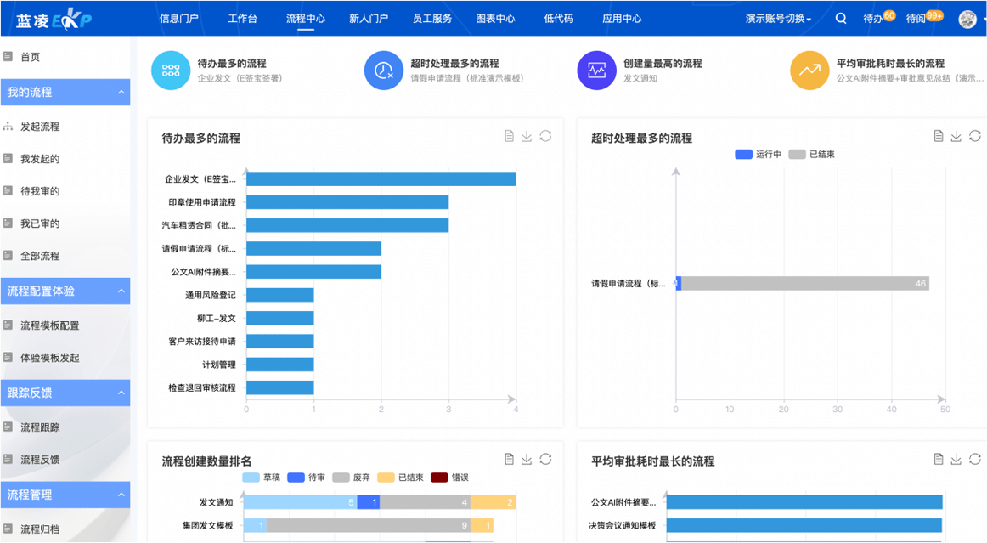987x543 pixels.
Task: Open the 低代码 top menu
Action: 558,19
